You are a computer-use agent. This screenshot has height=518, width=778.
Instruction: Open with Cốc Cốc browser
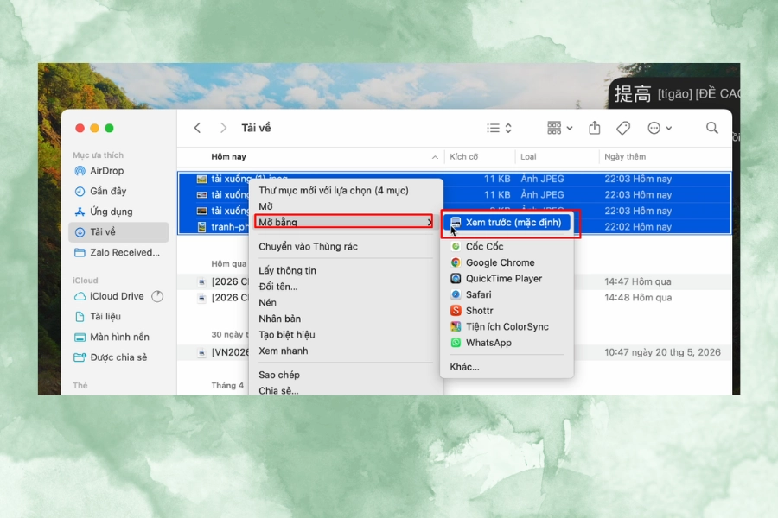click(507, 246)
